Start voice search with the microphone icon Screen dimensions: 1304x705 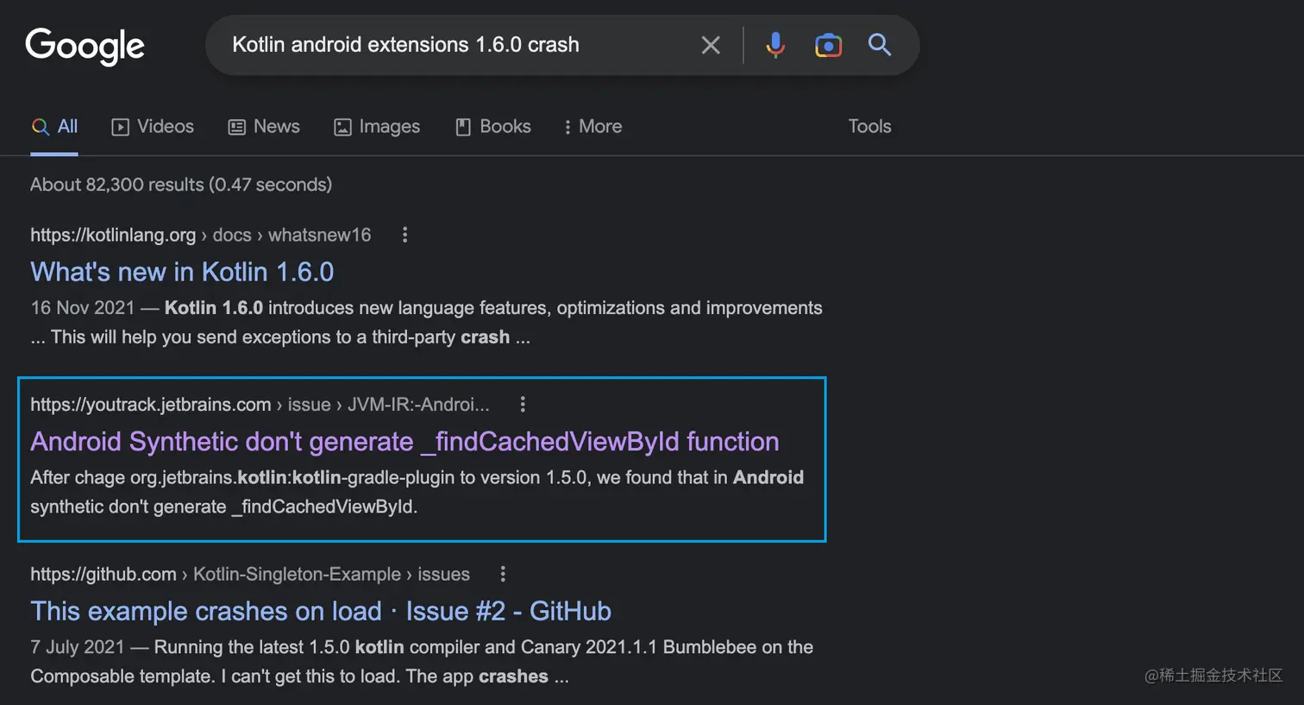[x=775, y=45]
